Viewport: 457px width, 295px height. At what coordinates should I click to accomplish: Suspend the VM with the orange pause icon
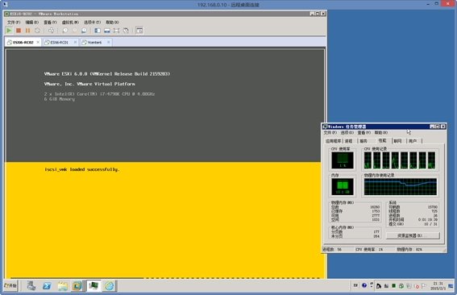tap(27, 31)
